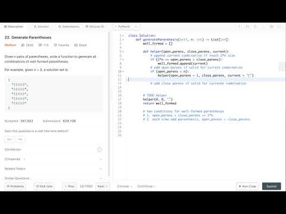The width and height of the screenshot is (286, 214).
Task: Click the description panel vertical scrollbar
Action: click(109, 104)
